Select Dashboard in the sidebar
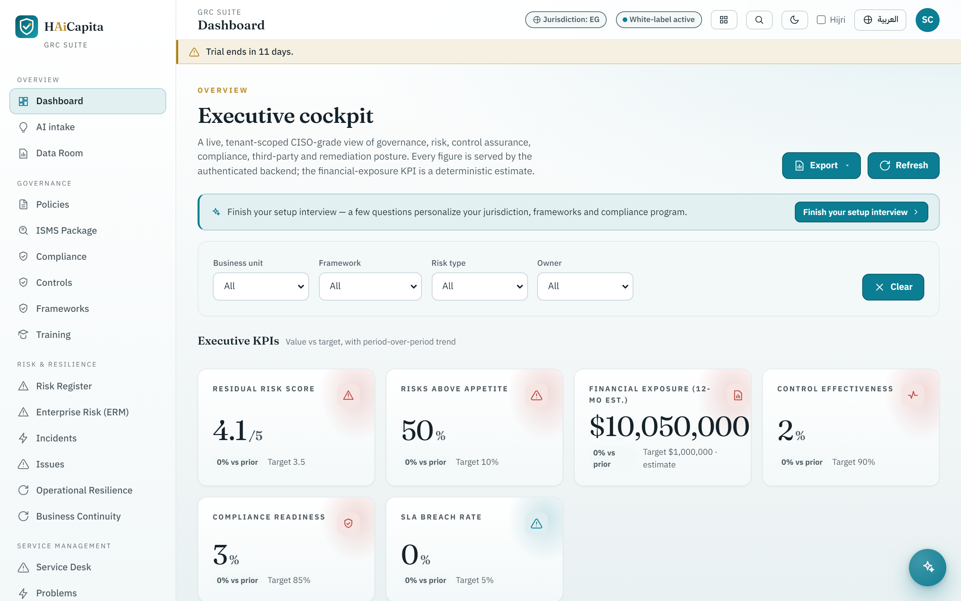Viewport: 961px width, 601px height. 87,101
